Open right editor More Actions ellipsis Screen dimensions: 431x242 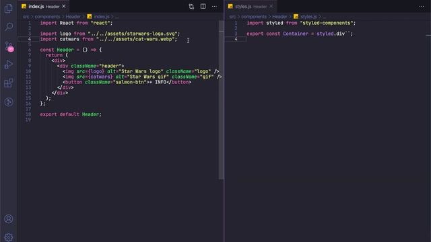(422, 6)
